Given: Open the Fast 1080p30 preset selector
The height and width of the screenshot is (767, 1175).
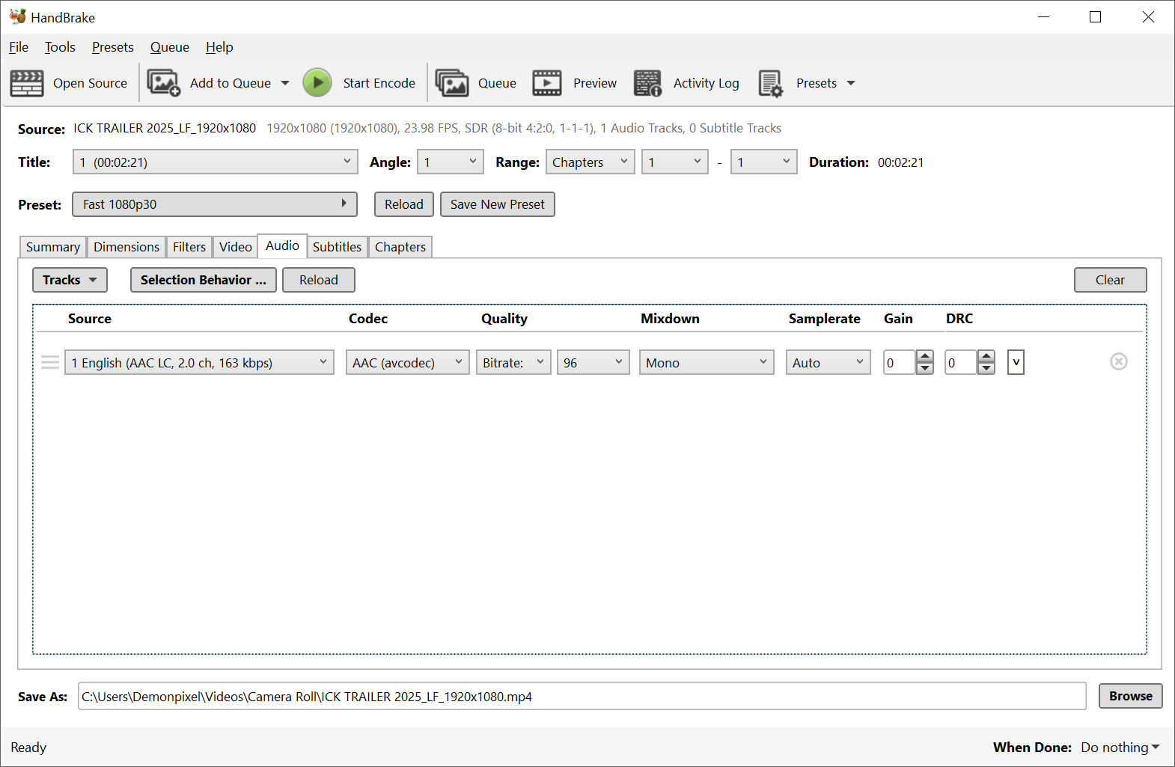Looking at the screenshot, I should pyautogui.click(x=215, y=204).
